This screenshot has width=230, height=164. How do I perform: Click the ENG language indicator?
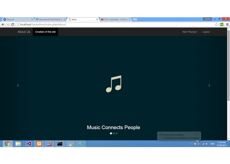pyautogui.click(x=212, y=144)
